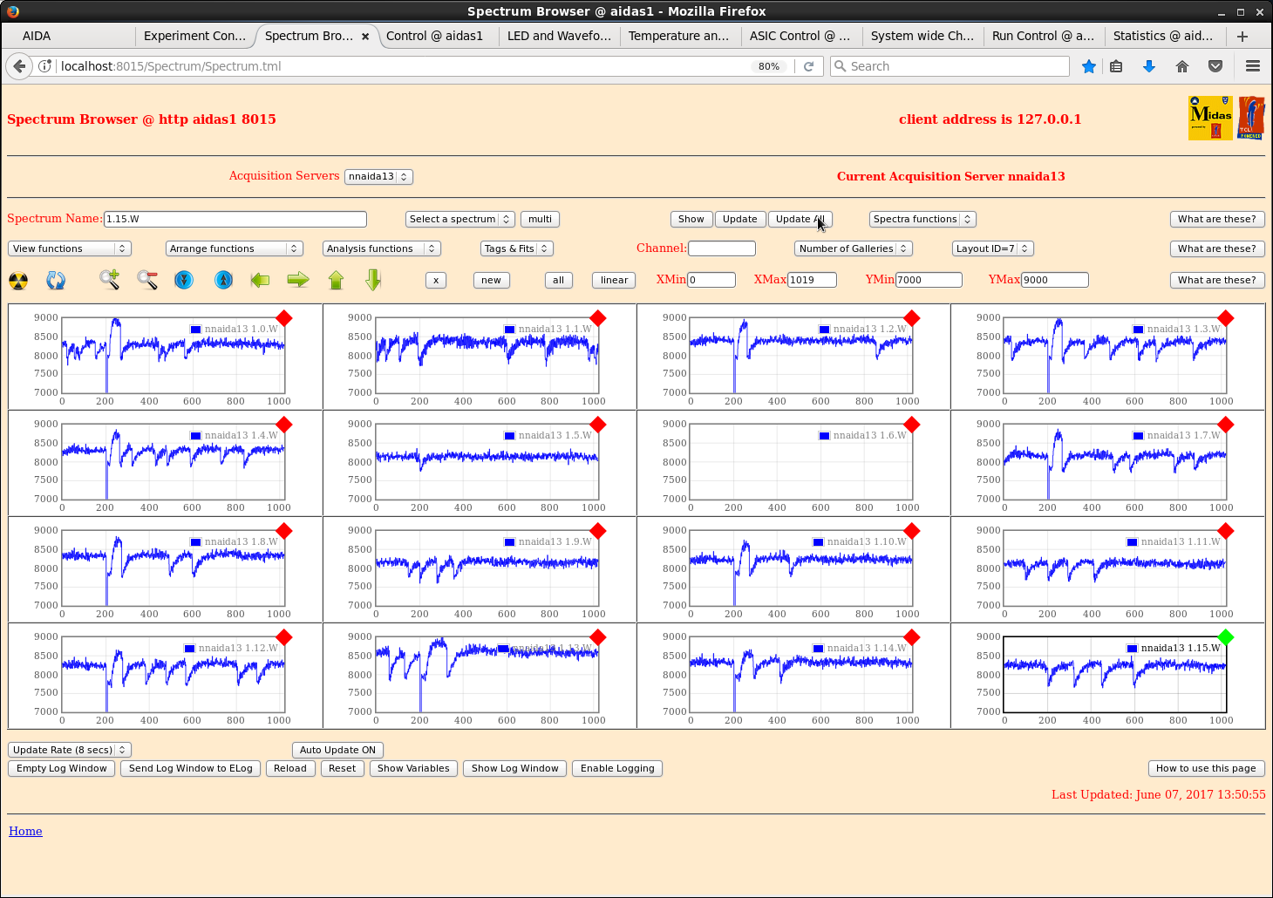Click the Enable Logging button
This screenshot has width=1273, height=898.
pos(617,768)
